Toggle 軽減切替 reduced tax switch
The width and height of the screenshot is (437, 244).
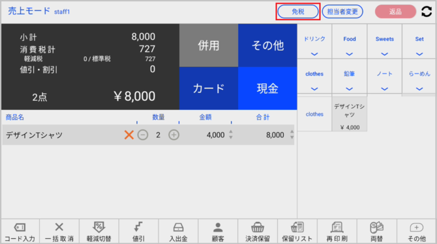[98, 232]
